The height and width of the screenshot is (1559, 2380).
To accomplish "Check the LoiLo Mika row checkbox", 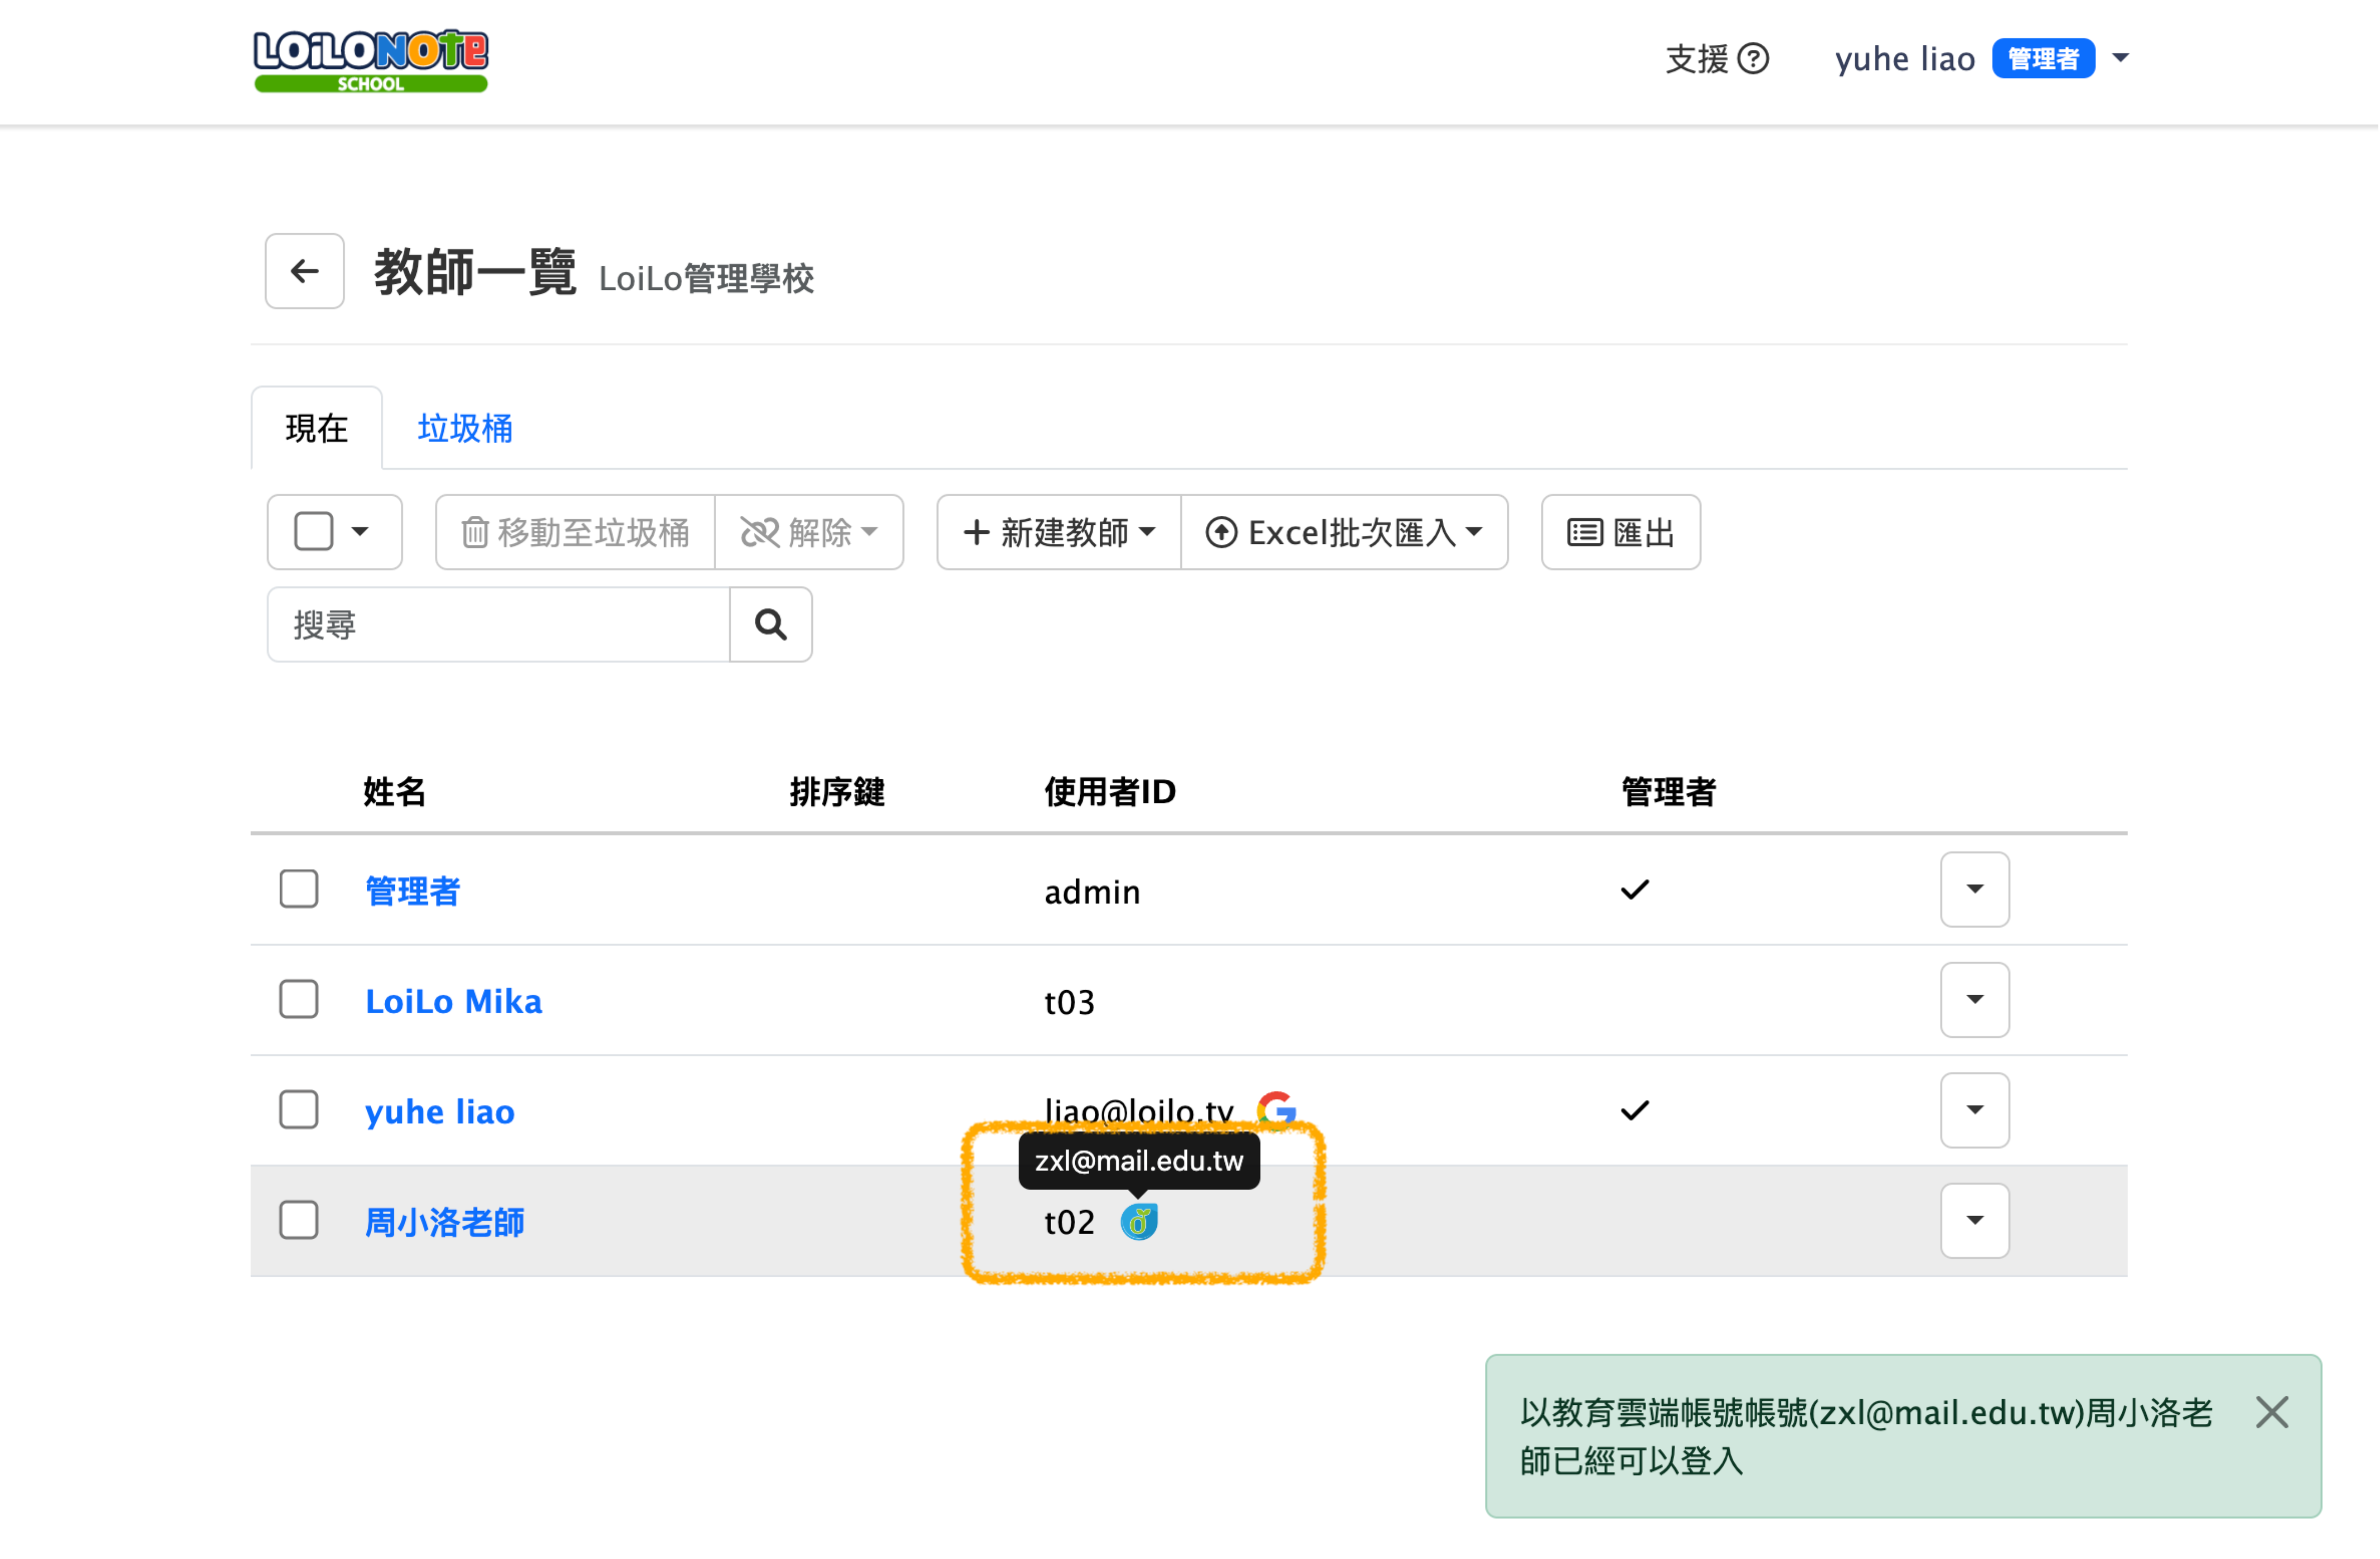I will (299, 999).
